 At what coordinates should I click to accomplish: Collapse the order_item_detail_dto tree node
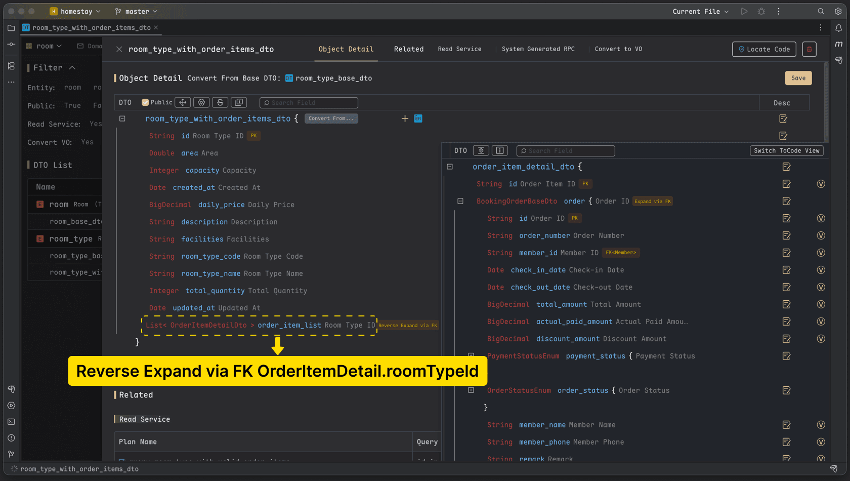tap(450, 167)
